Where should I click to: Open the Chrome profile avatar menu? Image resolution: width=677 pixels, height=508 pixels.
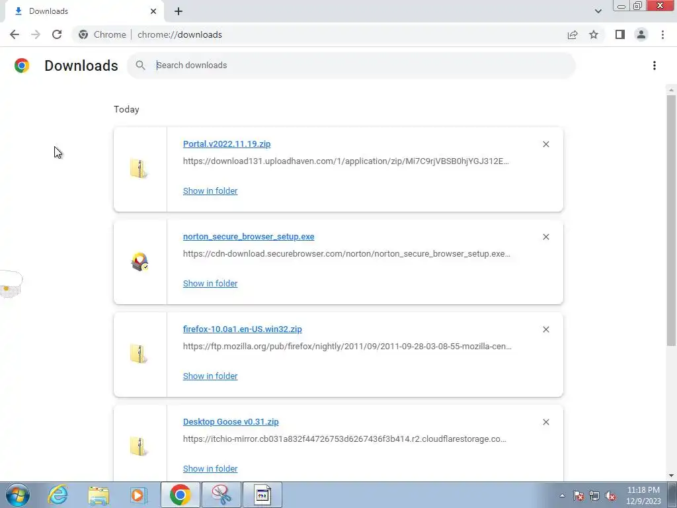click(641, 34)
